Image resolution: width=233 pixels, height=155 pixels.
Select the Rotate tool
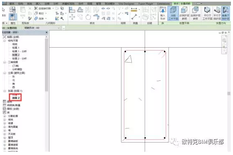coord(88,17)
